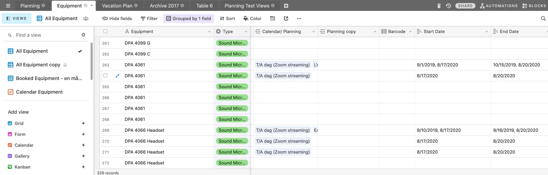Switch to Planning Test Views tab
Screen dimensions: 548x175
pyautogui.click(x=247, y=6)
